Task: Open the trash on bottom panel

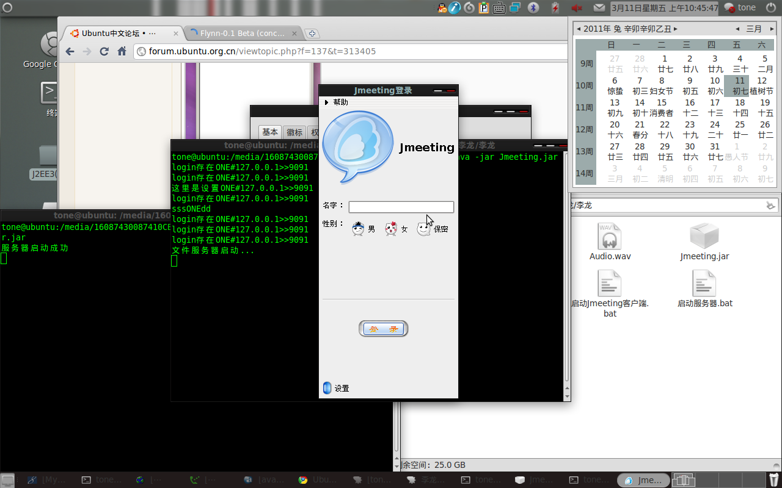Action: point(774,480)
